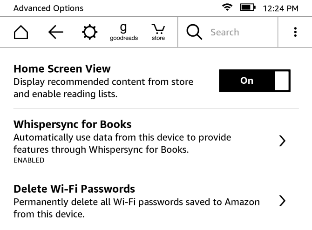Tap the "Display recommended content" description text
The height and width of the screenshot is (230, 312).
(x=103, y=82)
